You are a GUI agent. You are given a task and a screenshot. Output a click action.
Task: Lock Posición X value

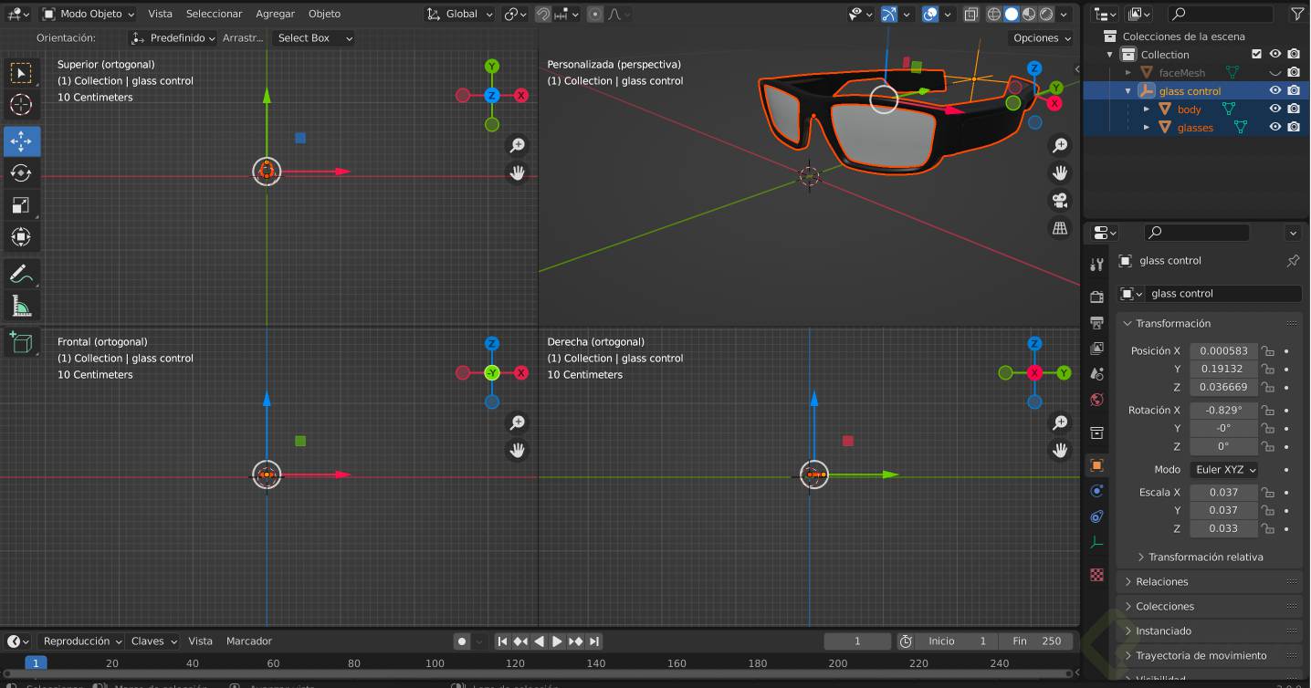pyautogui.click(x=1267, y=351)
